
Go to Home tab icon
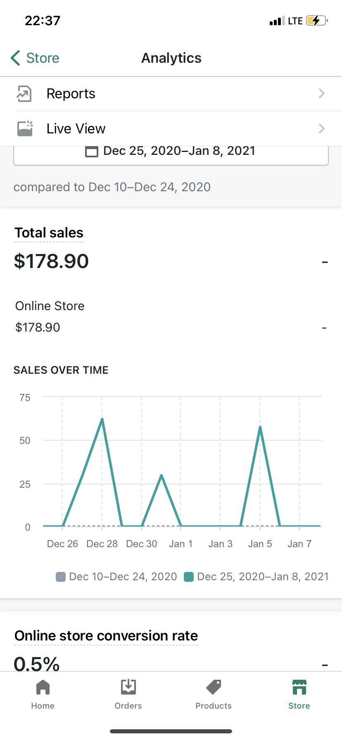(x=43, y=688)
